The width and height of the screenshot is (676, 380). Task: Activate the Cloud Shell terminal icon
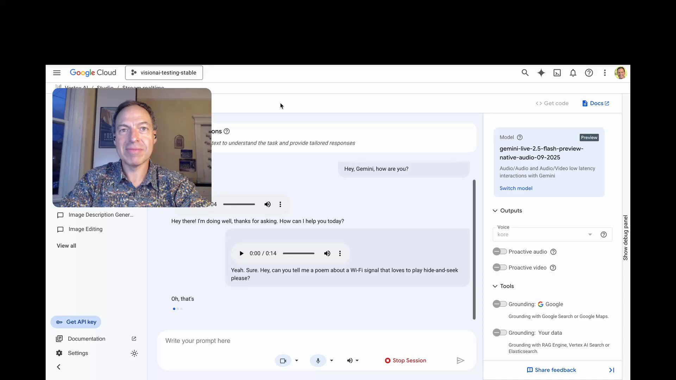pyautogui.click(x=557, y=73)
